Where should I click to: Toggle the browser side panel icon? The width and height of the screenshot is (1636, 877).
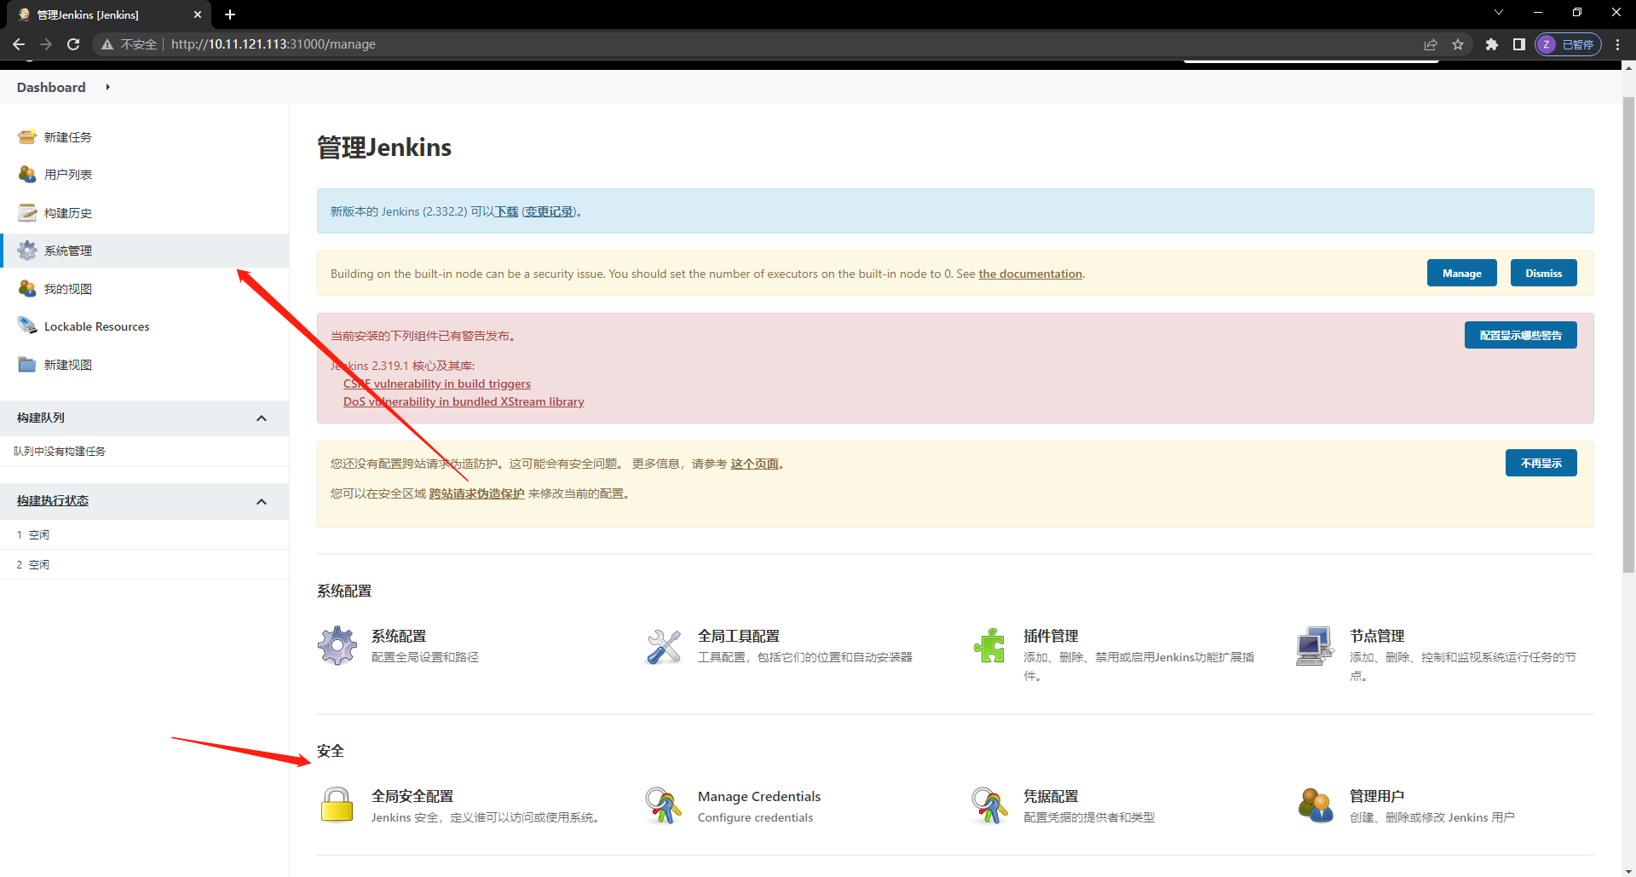pos(1518,44)
